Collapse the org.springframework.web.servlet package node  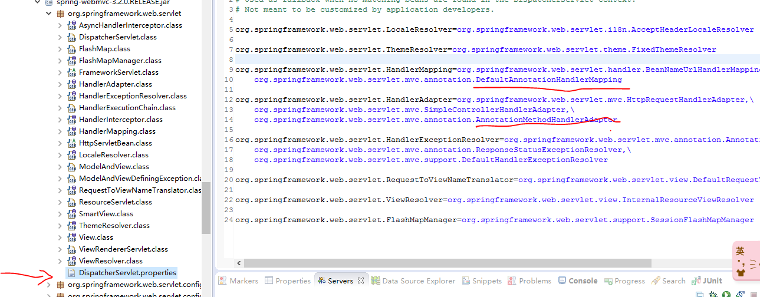point(48,14)
